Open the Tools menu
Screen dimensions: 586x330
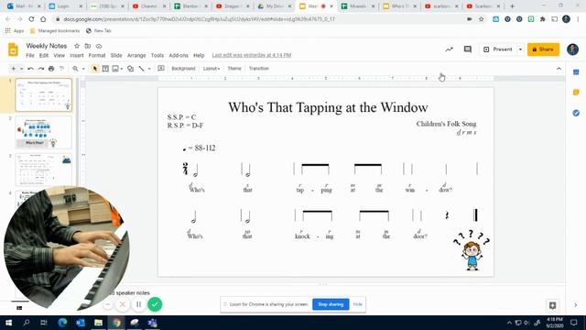(x=157, y=55)
